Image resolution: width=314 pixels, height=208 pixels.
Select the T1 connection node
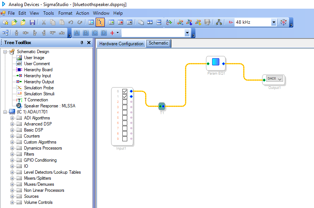click(x=162, y=106)
